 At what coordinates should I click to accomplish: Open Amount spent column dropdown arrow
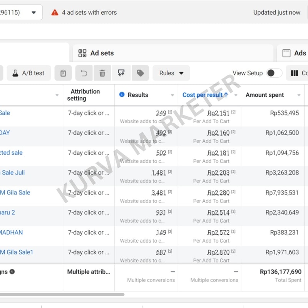pyautogui.click(x=299, y=95)
